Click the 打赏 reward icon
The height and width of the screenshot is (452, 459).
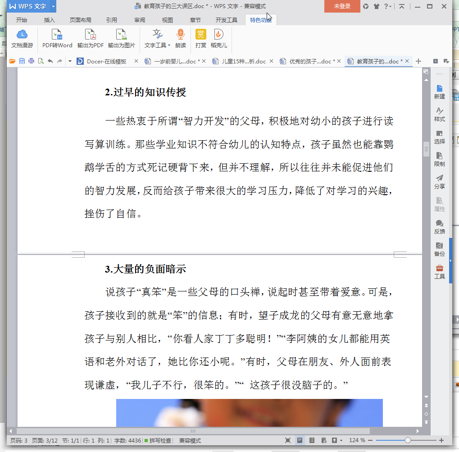pos(201,39)
